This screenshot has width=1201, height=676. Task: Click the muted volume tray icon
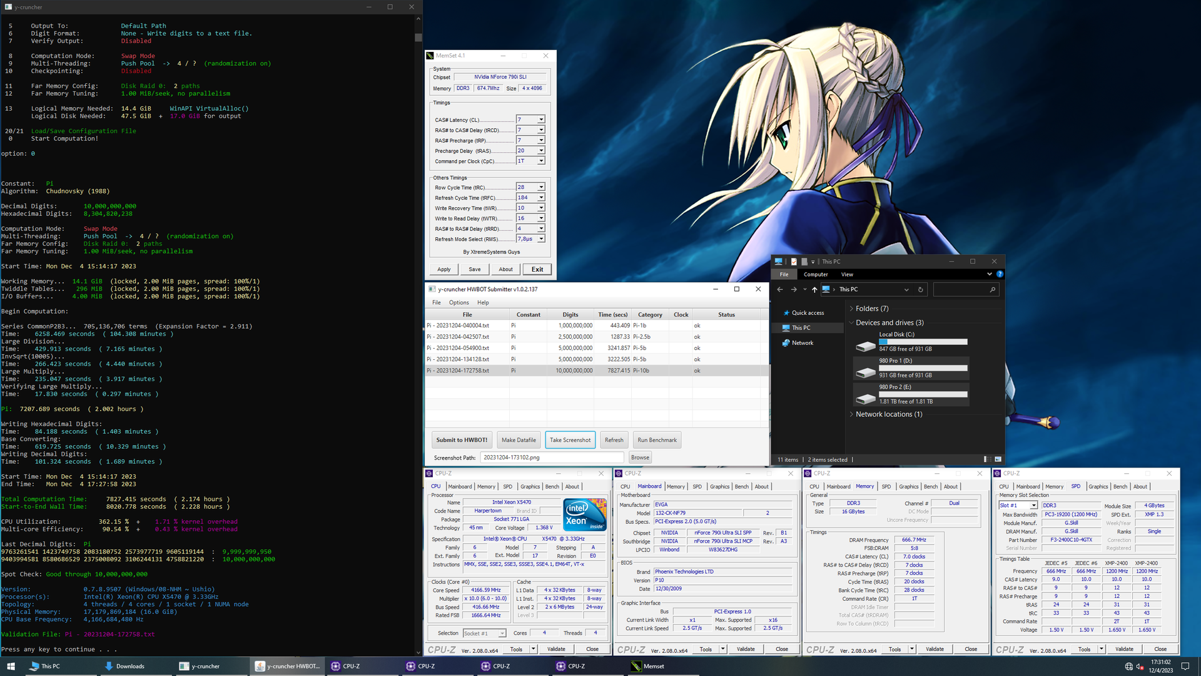point(1140,666)
